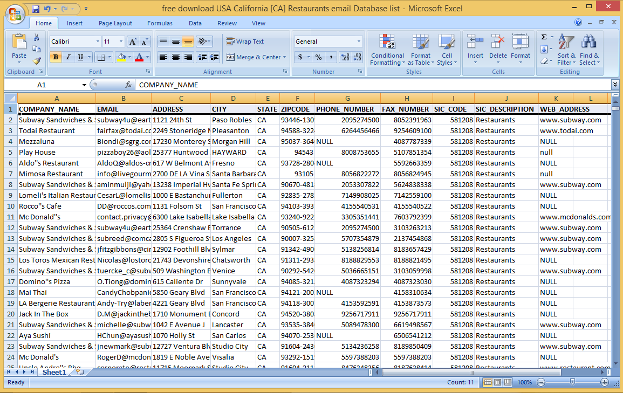Apply Percent Style format
The width and height of the screenshot is (623, 393).
pyautogui.click(x=318, y=57)
